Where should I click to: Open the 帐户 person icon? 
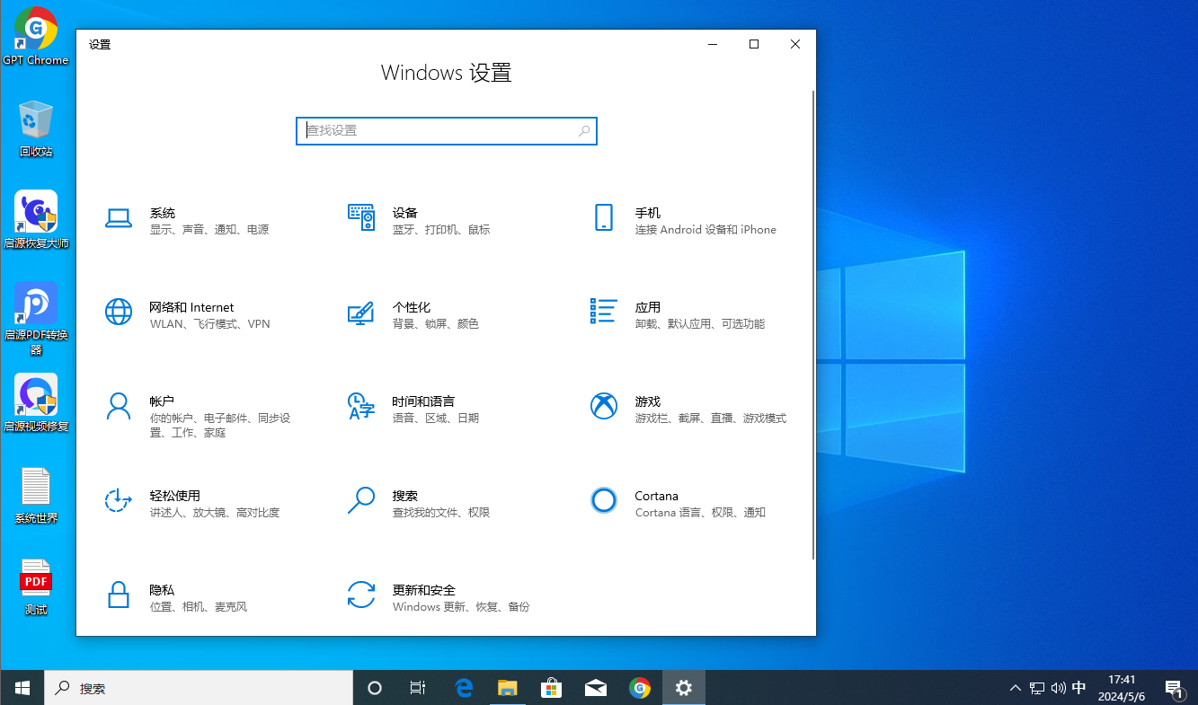(119, 406)
